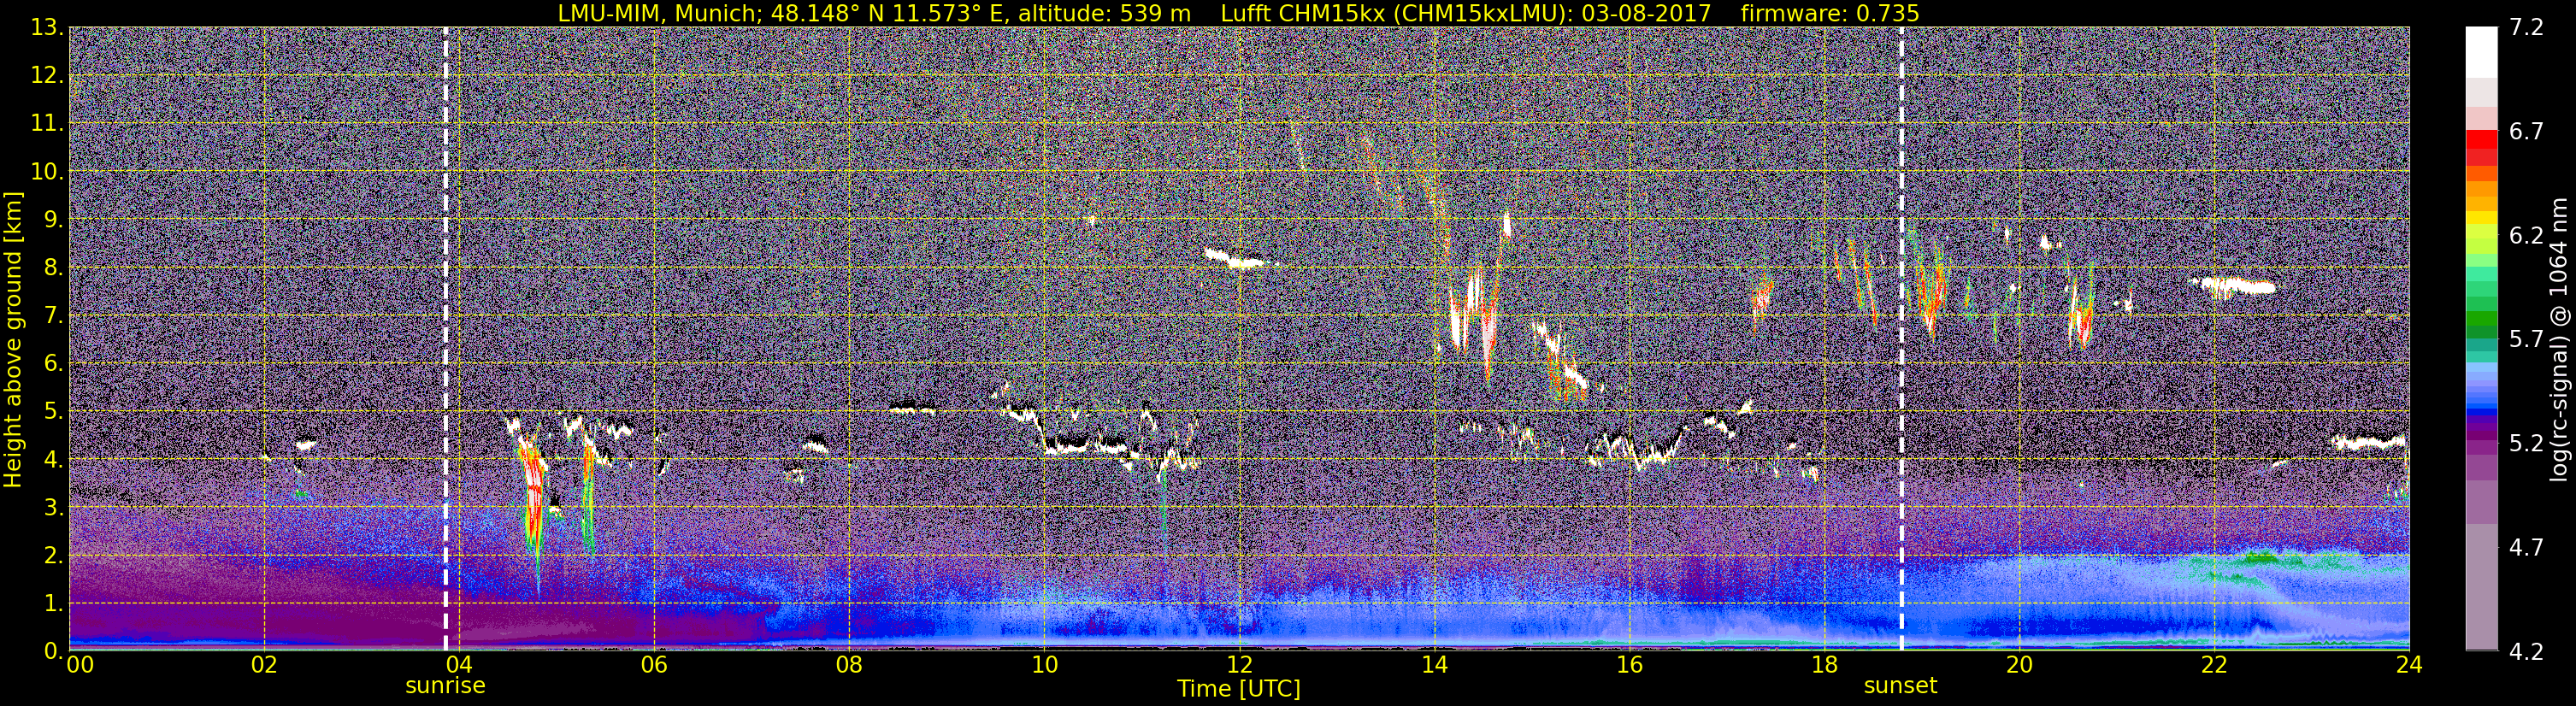Click the height axis tick label '5.'
Viewport: 2576px width, 706px height.
[52, 411]
